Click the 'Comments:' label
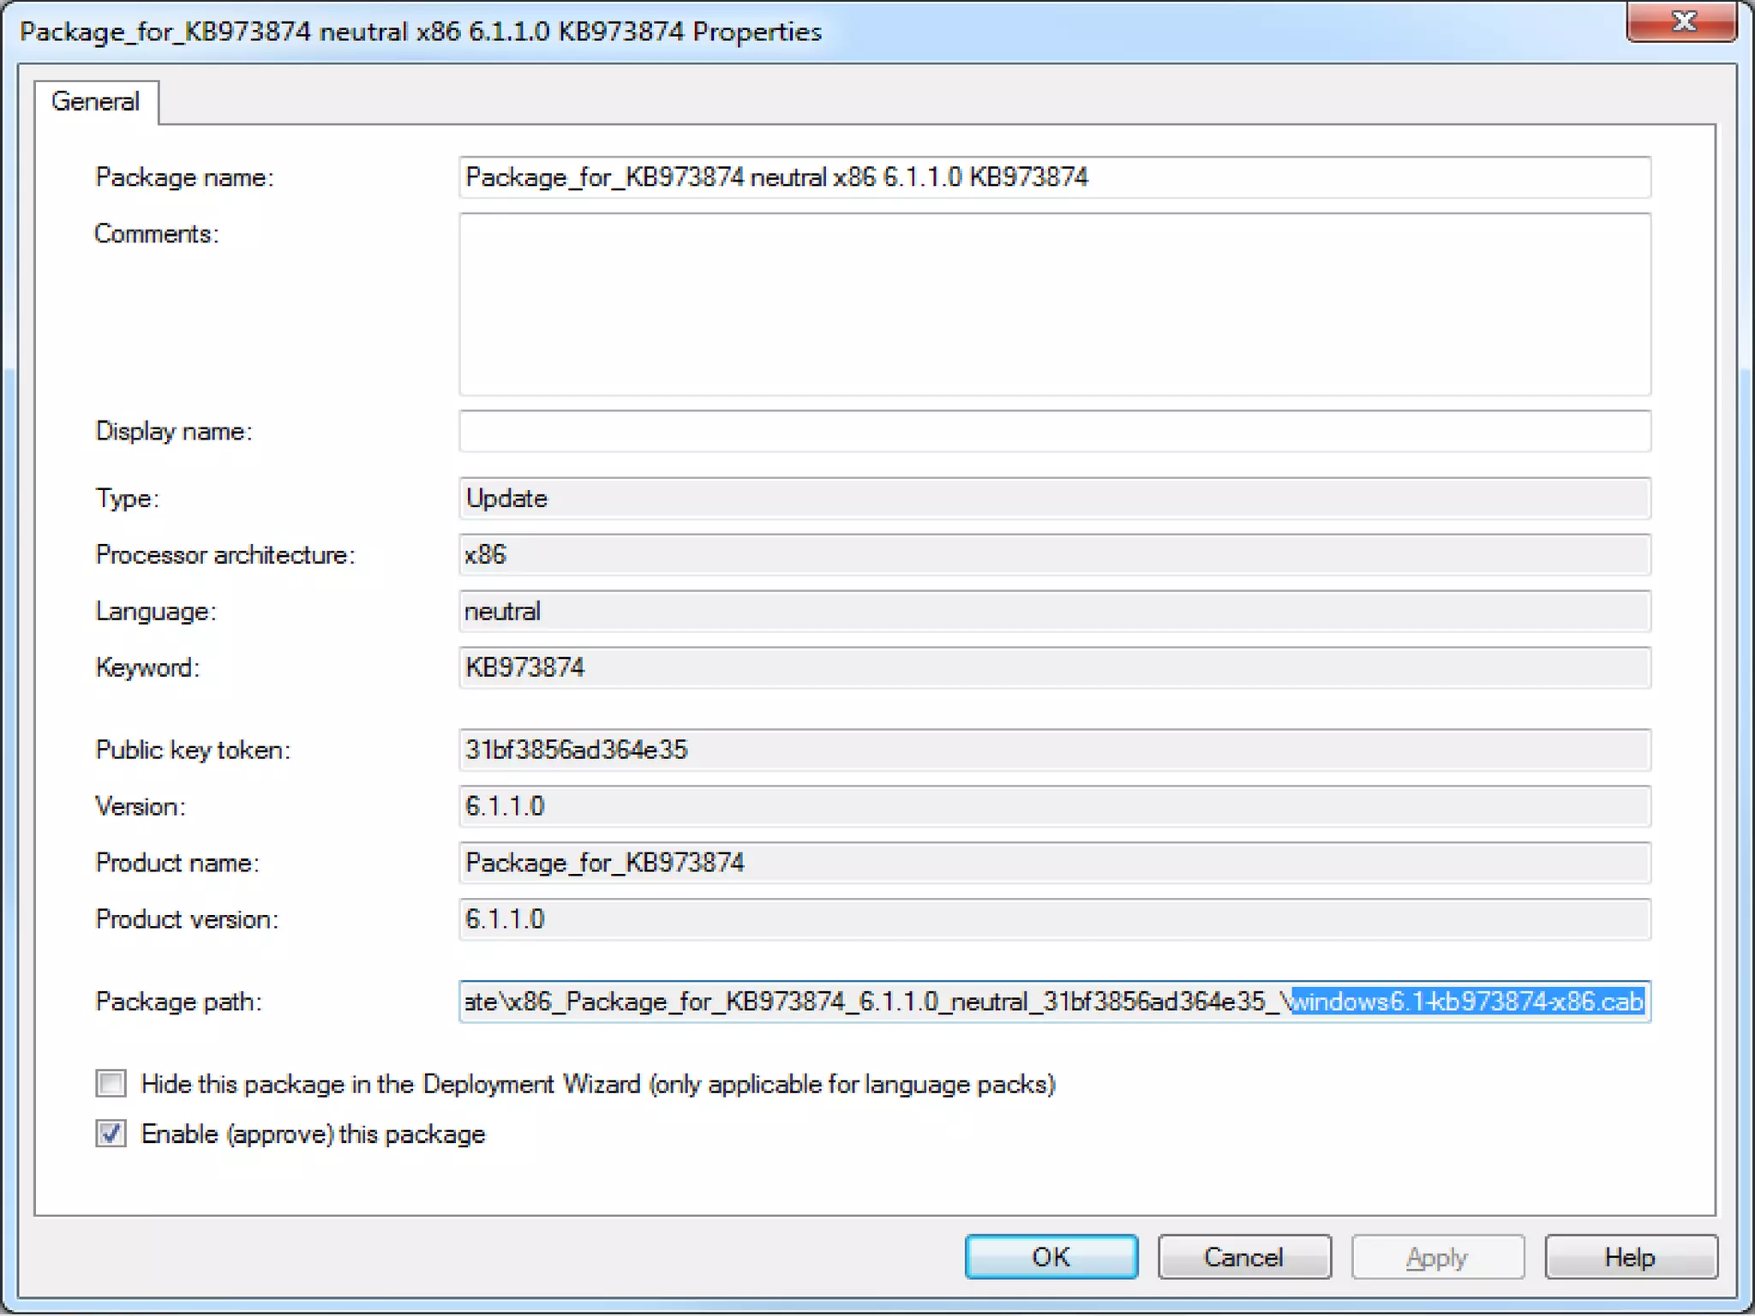Image resolution: width=1755 pixels, height=1316 pixels. coord(157,234)
